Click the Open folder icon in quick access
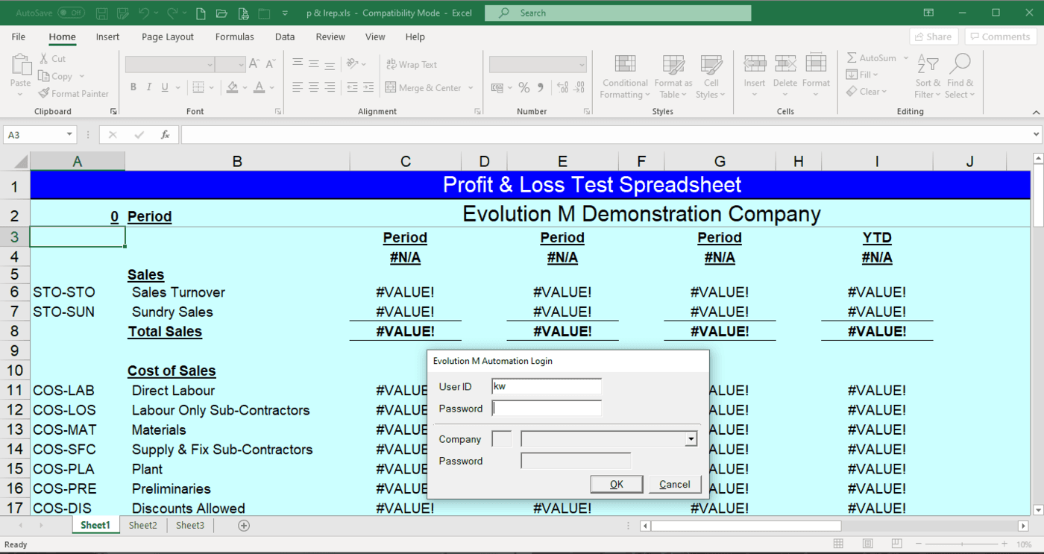1044x554 pixels. click(x=221, y=13)
